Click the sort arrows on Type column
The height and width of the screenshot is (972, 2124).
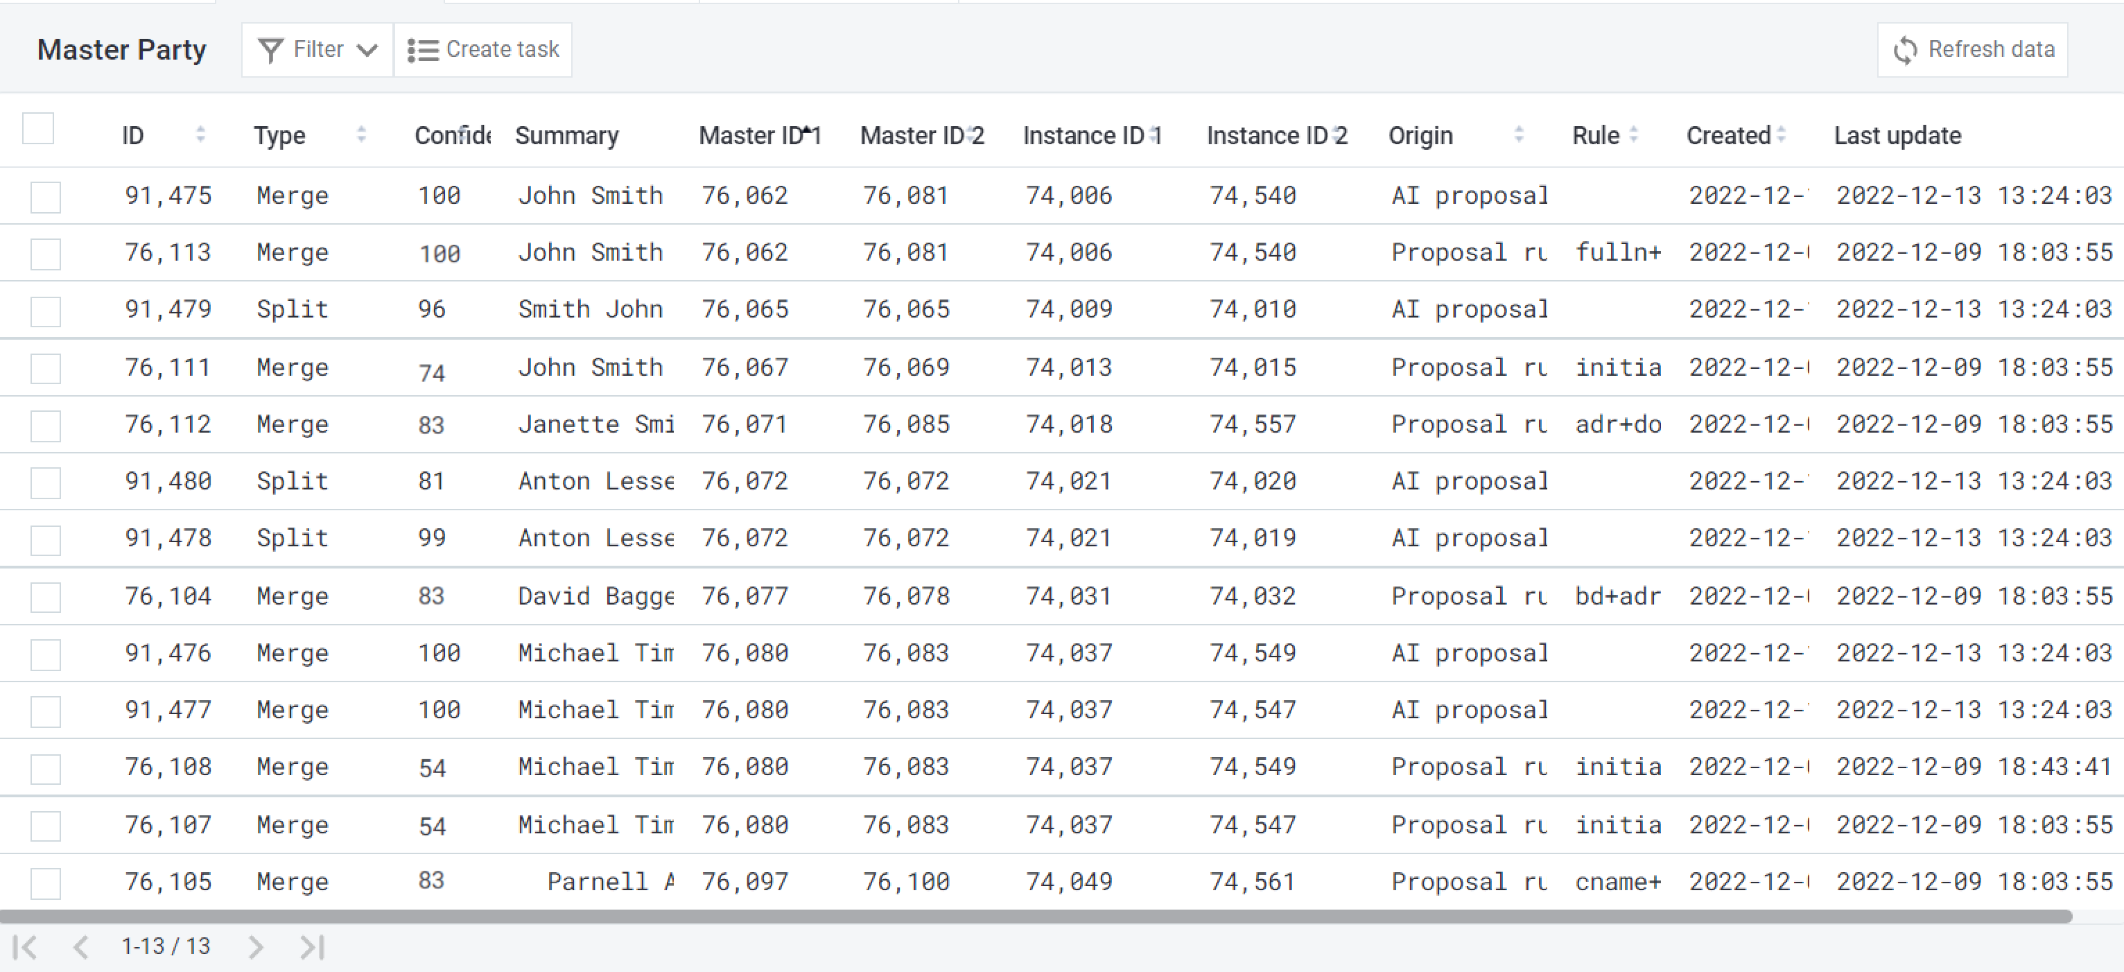pyautogui.click(x=361, y=134)
